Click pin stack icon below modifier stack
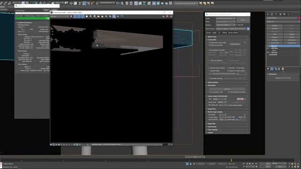 click(x=268, y=69)
